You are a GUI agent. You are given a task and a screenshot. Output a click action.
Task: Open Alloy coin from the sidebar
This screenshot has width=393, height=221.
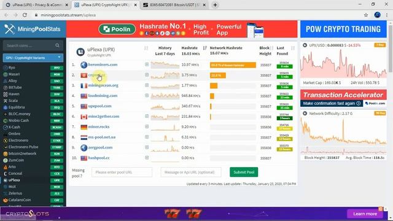pyautogui.click(x=12, y=80)
